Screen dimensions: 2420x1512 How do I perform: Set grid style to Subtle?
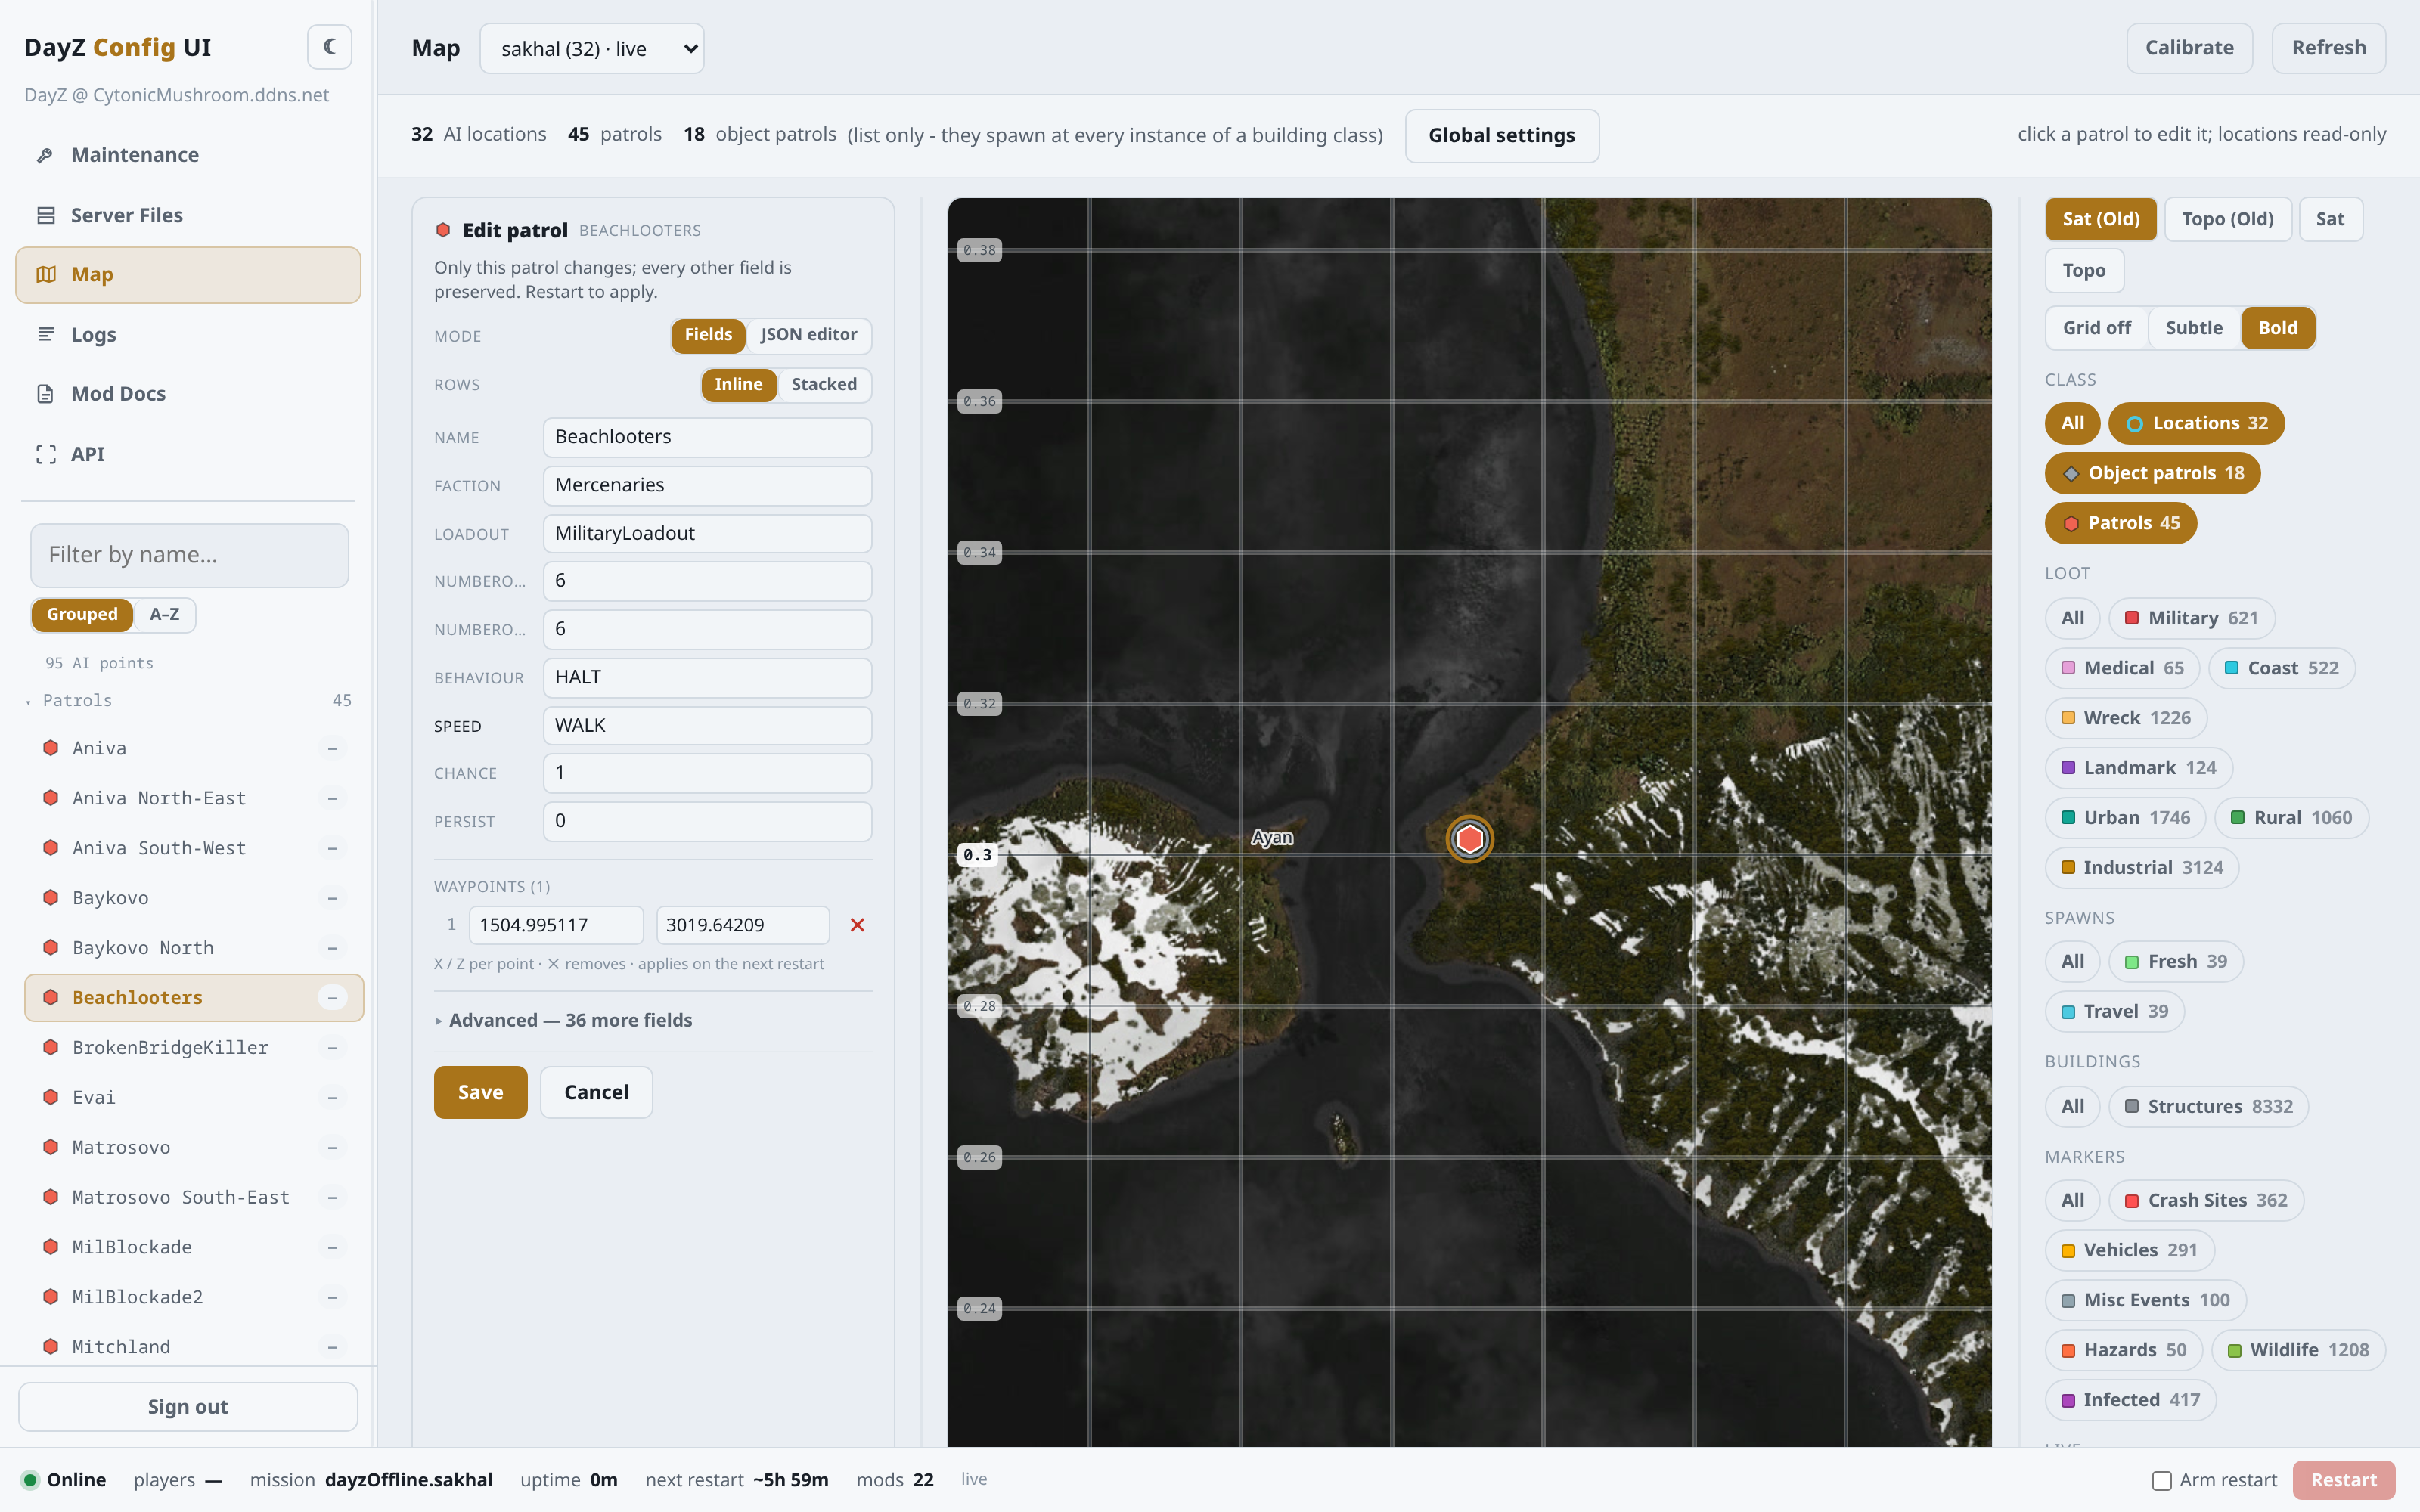tap(2193, 328)
